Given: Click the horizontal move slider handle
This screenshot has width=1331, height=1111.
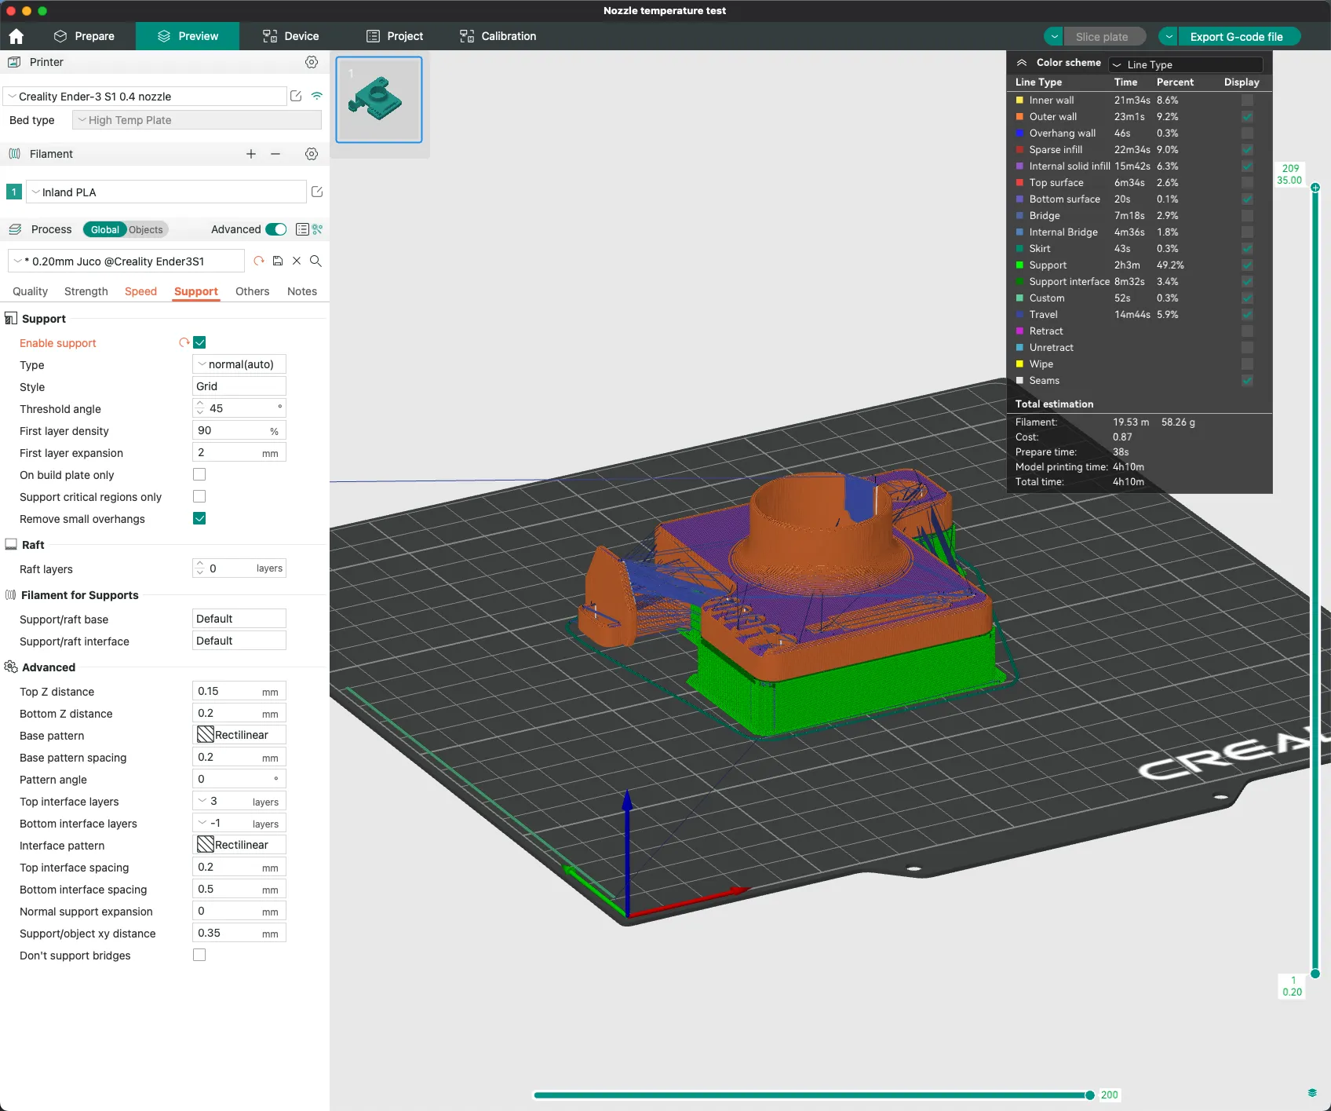Looking at the screenshot, I should point(1089,1095).
